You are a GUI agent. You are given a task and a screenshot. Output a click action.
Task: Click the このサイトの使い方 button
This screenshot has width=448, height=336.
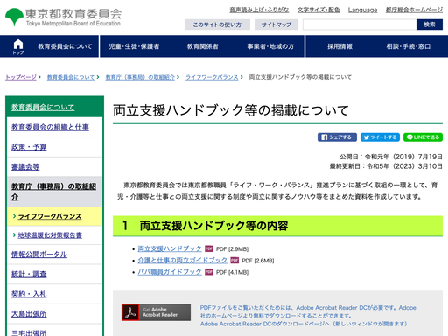pos(217,24)
